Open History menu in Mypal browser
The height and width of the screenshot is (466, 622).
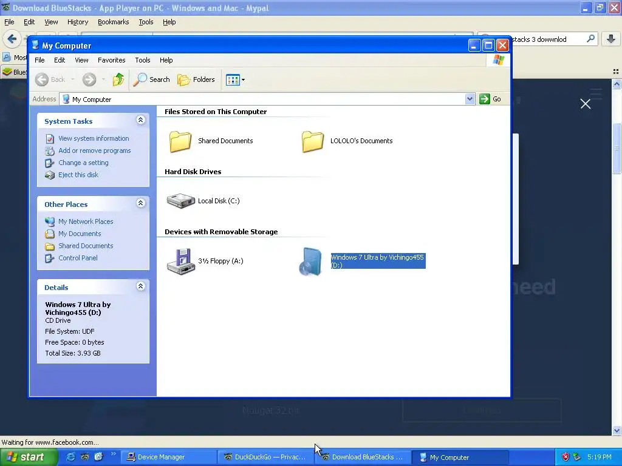tap(77, 22)
